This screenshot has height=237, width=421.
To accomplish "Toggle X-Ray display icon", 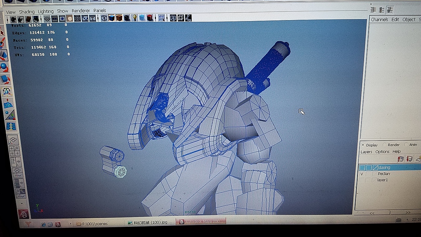I will point(173,18).
